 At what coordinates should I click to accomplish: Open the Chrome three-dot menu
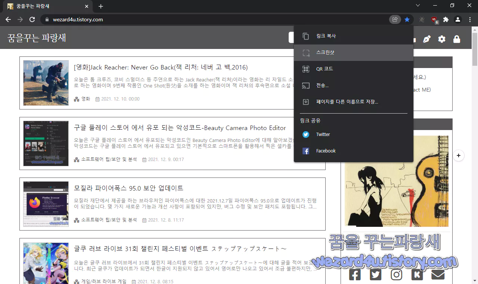coord(470,19)
